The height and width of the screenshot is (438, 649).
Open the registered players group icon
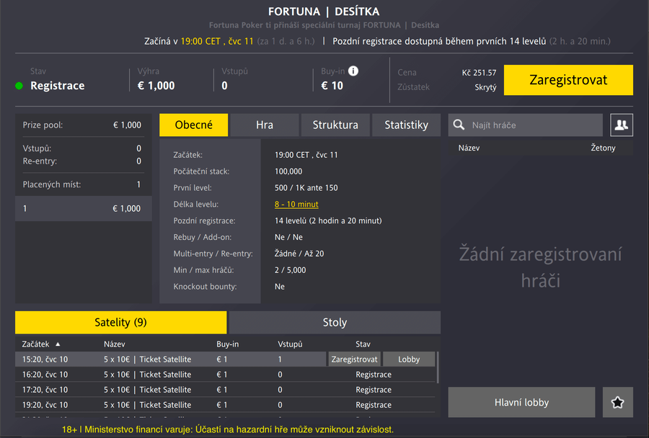point(622,125)
